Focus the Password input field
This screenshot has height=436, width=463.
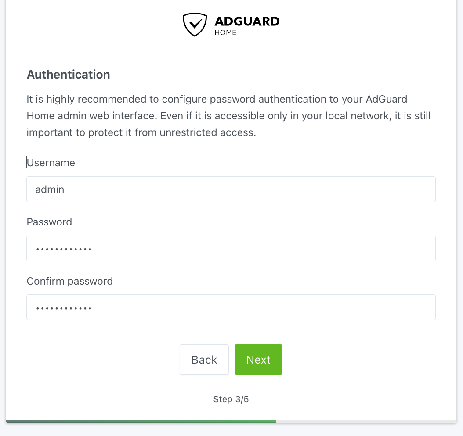tap(231, 249)
